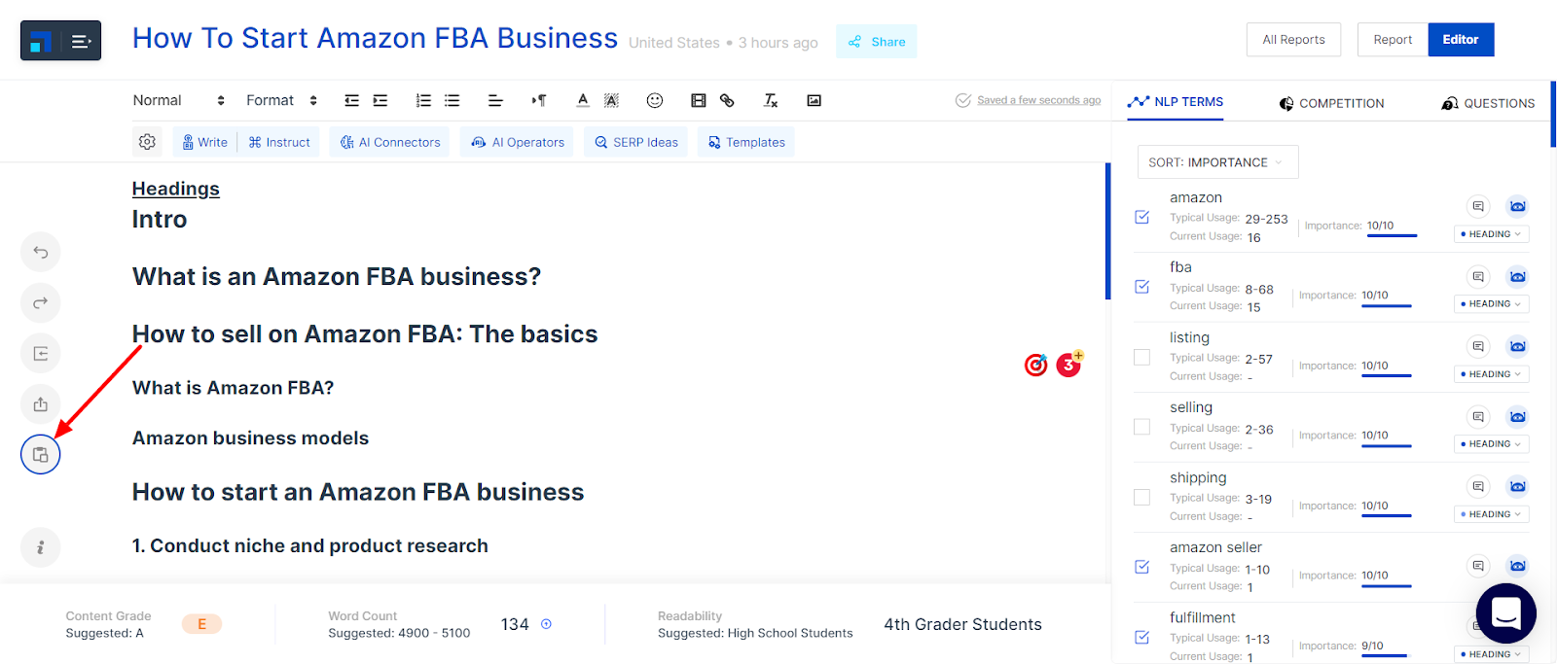This screenshot has width=1557, height=664.
Task: Expand HEADING dropdown for shipping term
Action: [1491, 514]
